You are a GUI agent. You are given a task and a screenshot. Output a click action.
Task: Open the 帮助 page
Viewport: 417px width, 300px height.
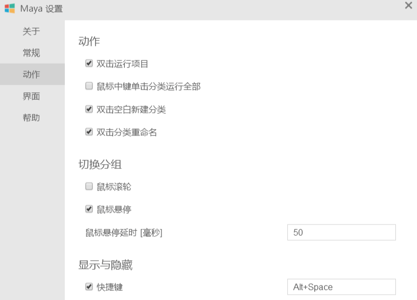(x=31, y=118)
